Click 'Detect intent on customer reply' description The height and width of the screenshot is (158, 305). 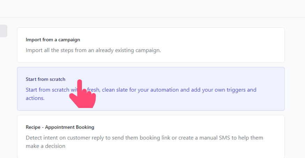[144, 142]
